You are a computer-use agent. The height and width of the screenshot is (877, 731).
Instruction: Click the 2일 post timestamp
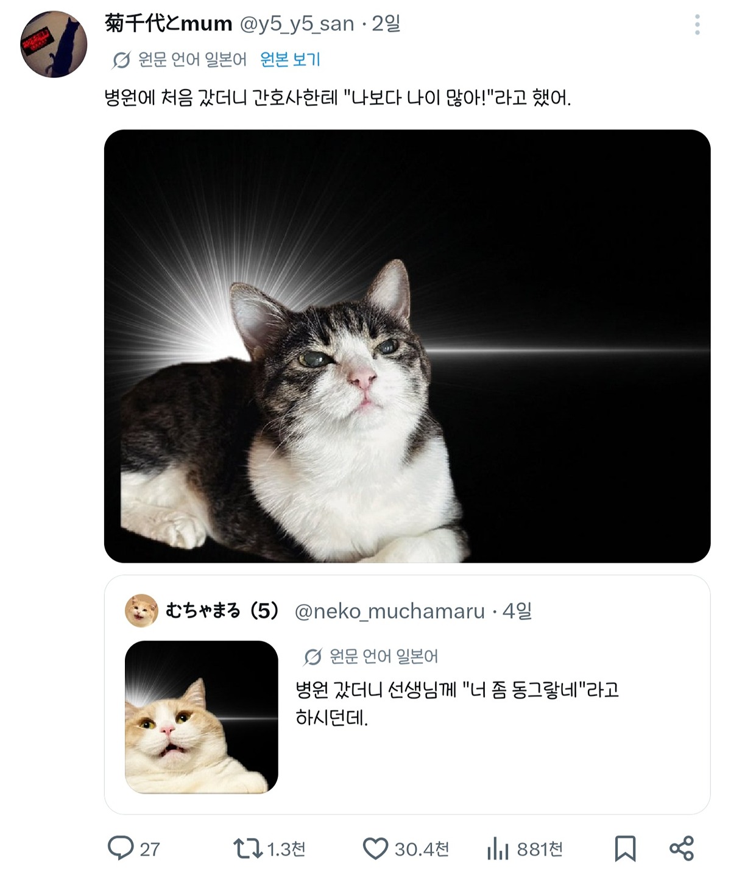(x=386, y=24)
